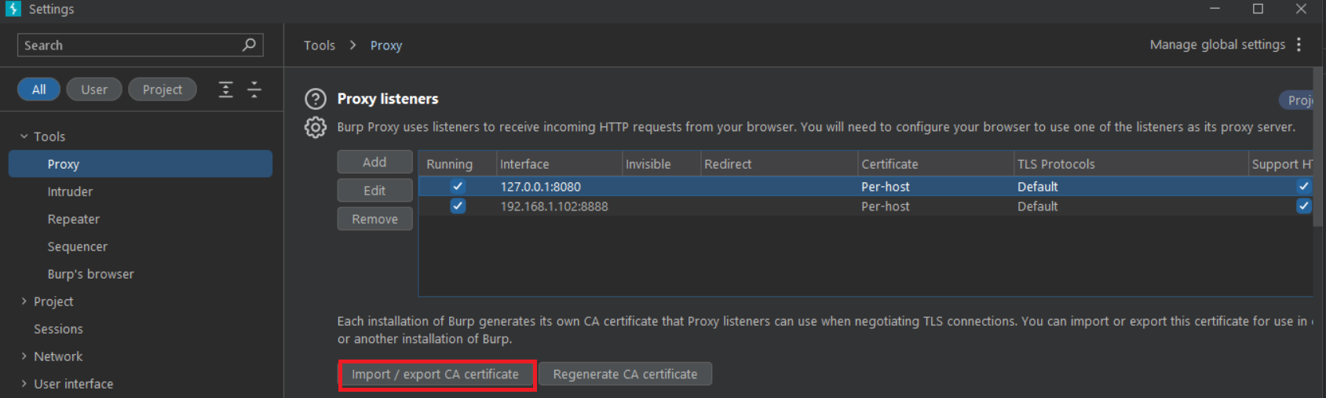Click the Regenerate CA certificate button
Viewport: 1326px width, 398px height.
coord(625,374)
